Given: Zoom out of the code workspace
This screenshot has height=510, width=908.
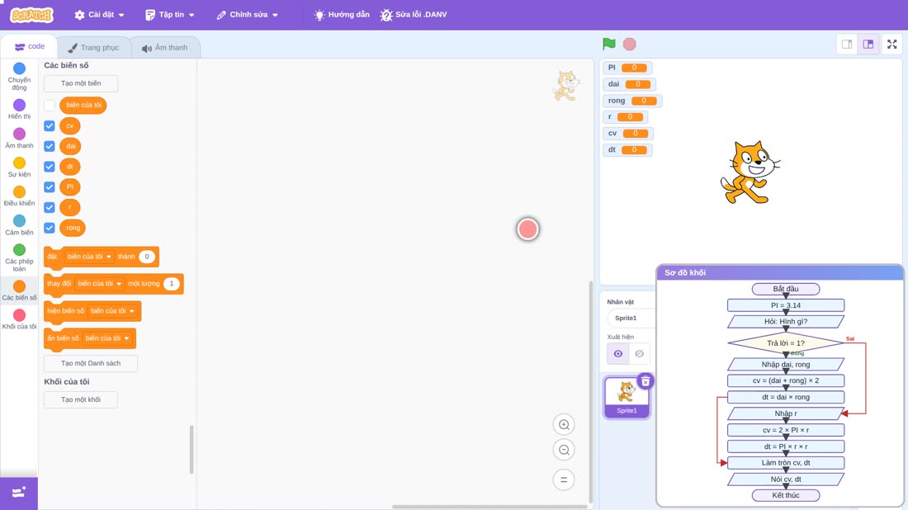Looking at the screenshot, I should pyautogui.click(x=564, y=450).
